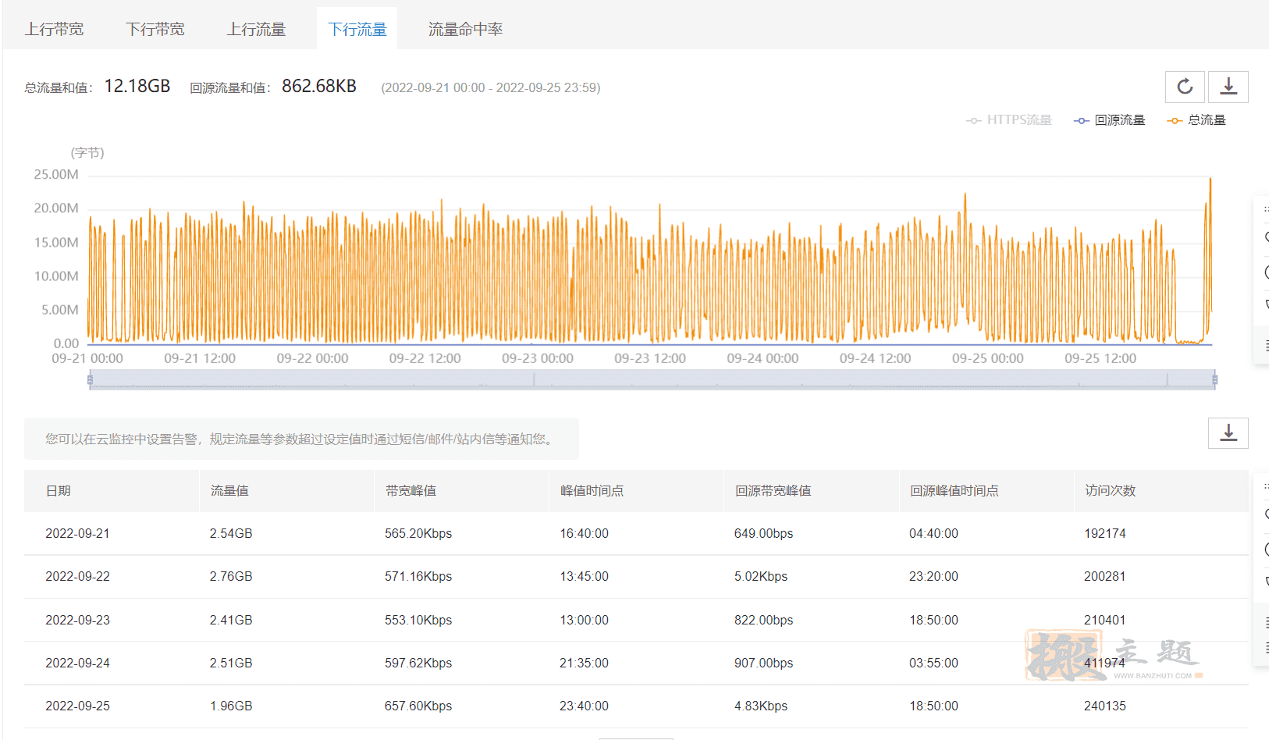Click the 2.76GB traffic value
Image resolution: width=1269 pixels, height=740 pixels.
tap(231, 577)
